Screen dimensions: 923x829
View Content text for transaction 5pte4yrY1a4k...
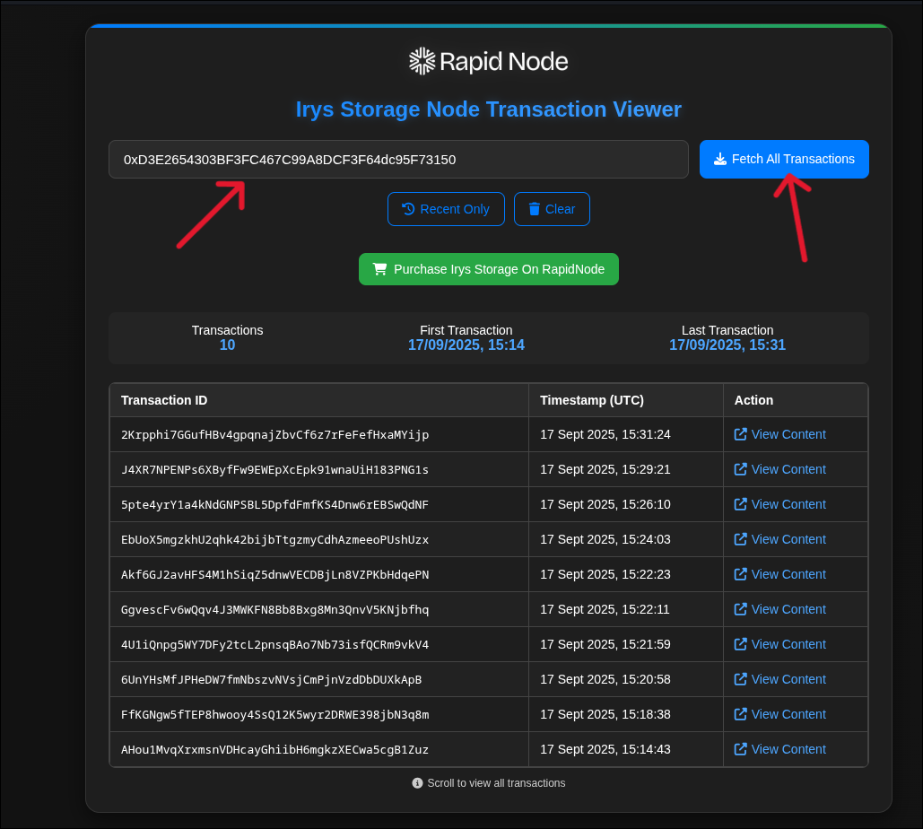(788, 504)
